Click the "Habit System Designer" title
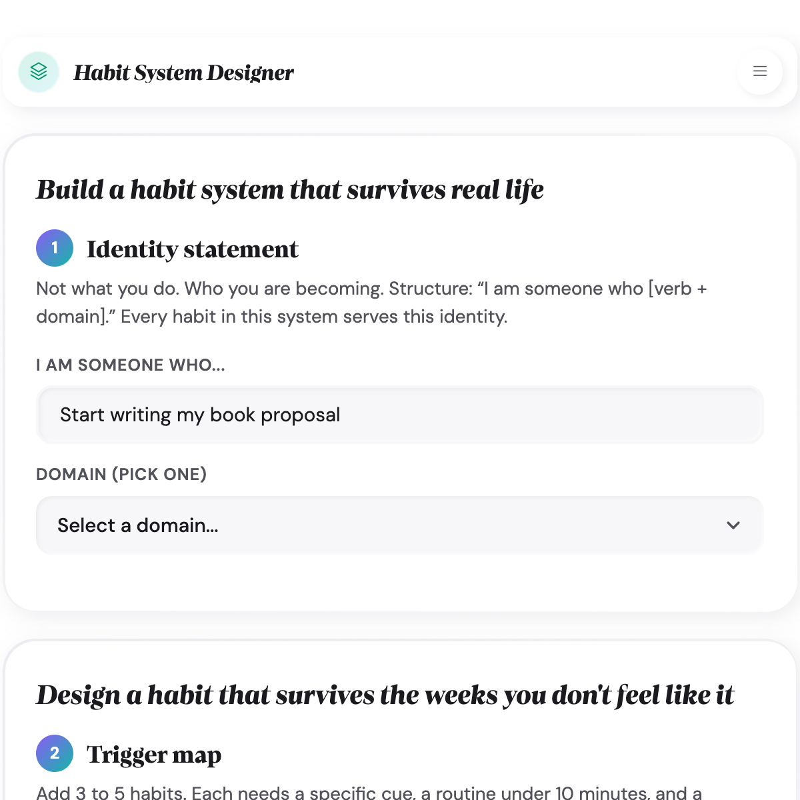Viewport: 800px width, 800px height. (x=183, y=73)
